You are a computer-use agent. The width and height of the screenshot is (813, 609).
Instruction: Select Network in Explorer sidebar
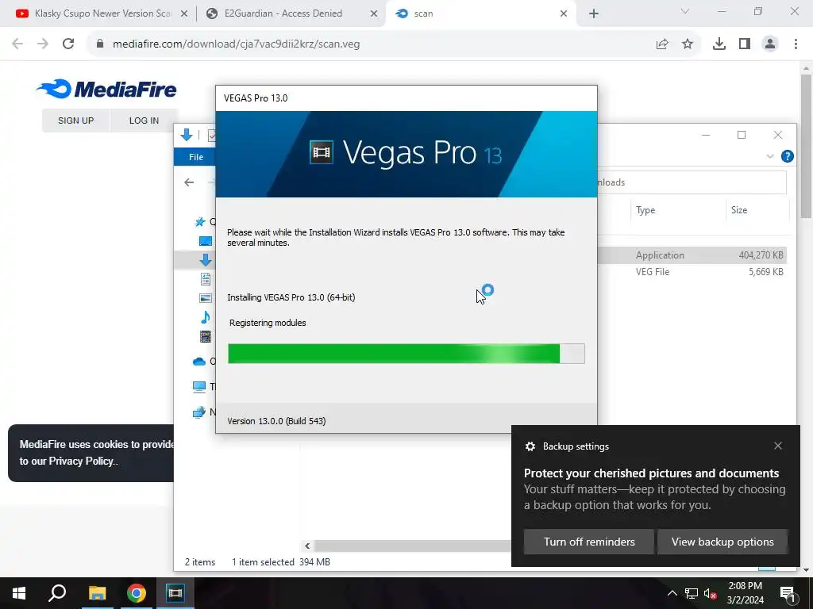point(199,412)
